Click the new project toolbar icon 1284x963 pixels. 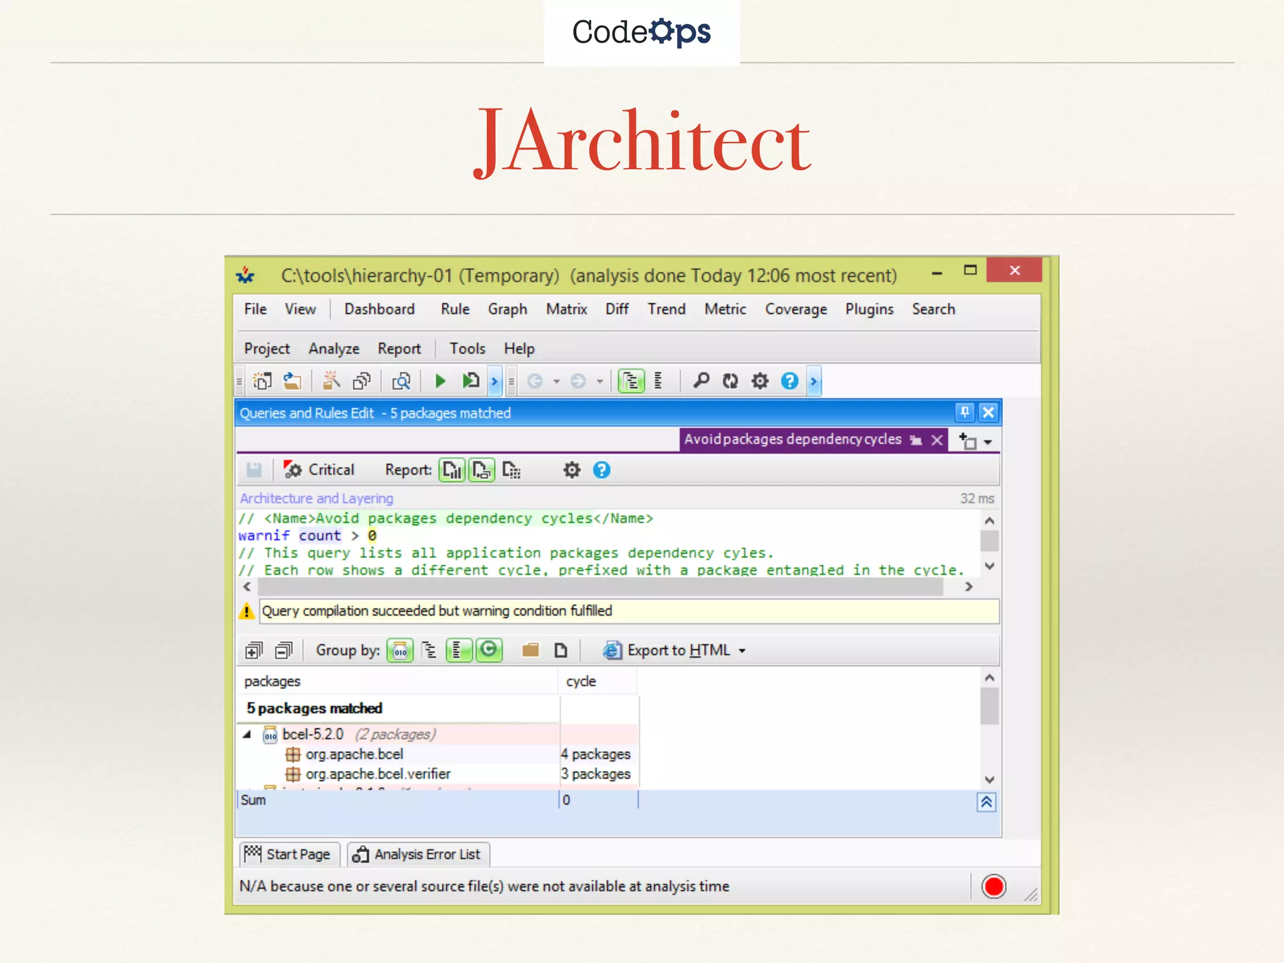point(262,381)
